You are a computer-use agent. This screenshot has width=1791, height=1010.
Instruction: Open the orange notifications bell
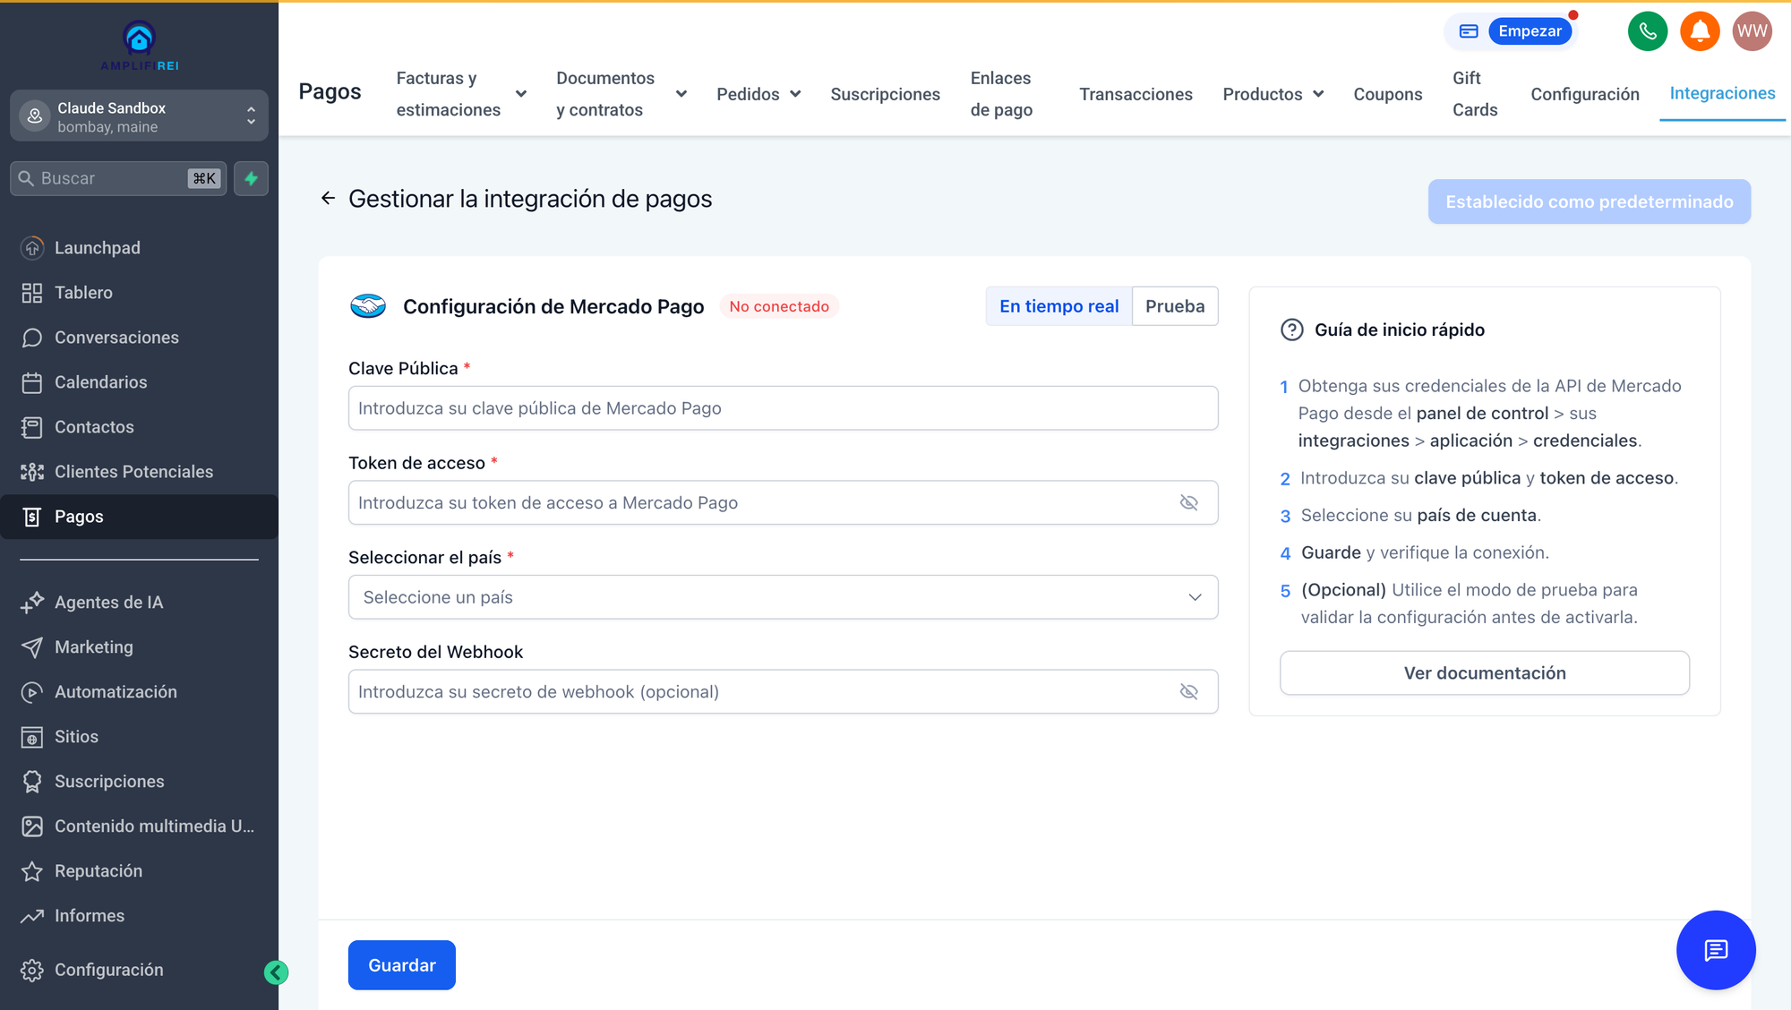tap(1700, 31)
